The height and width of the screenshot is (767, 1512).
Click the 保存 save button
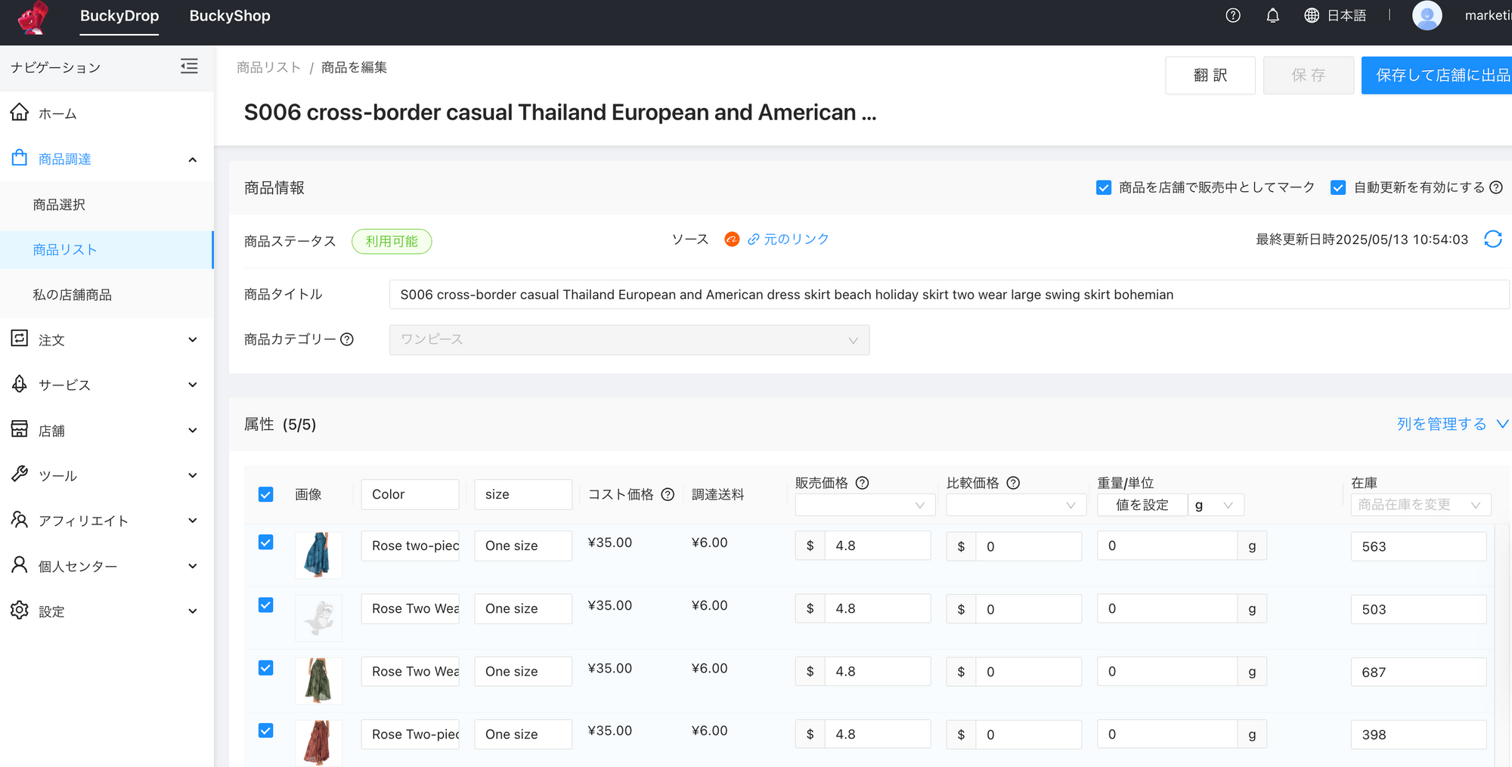pyautogui.click(x=1309, y=75)
